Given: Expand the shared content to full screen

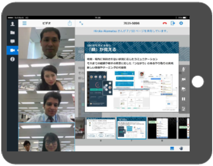Looking at the screenshot, I should coord(81,23).
